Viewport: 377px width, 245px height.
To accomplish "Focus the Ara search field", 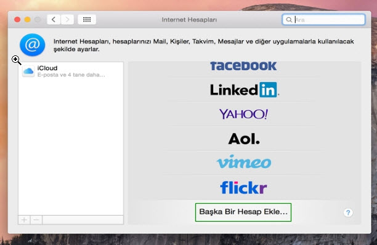I will tap(323, 20).
